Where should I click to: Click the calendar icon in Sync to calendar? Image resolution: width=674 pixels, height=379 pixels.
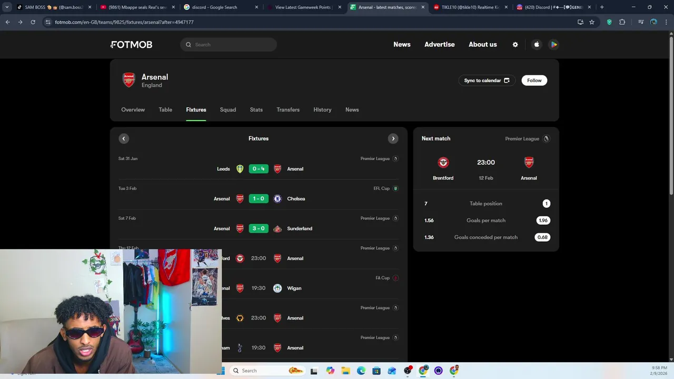507,81
